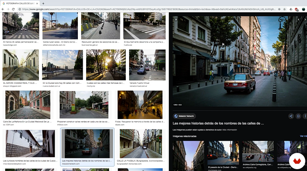View site information icon in address bar
Viewport: 307px width, 171px height.
tap(20, 9)
